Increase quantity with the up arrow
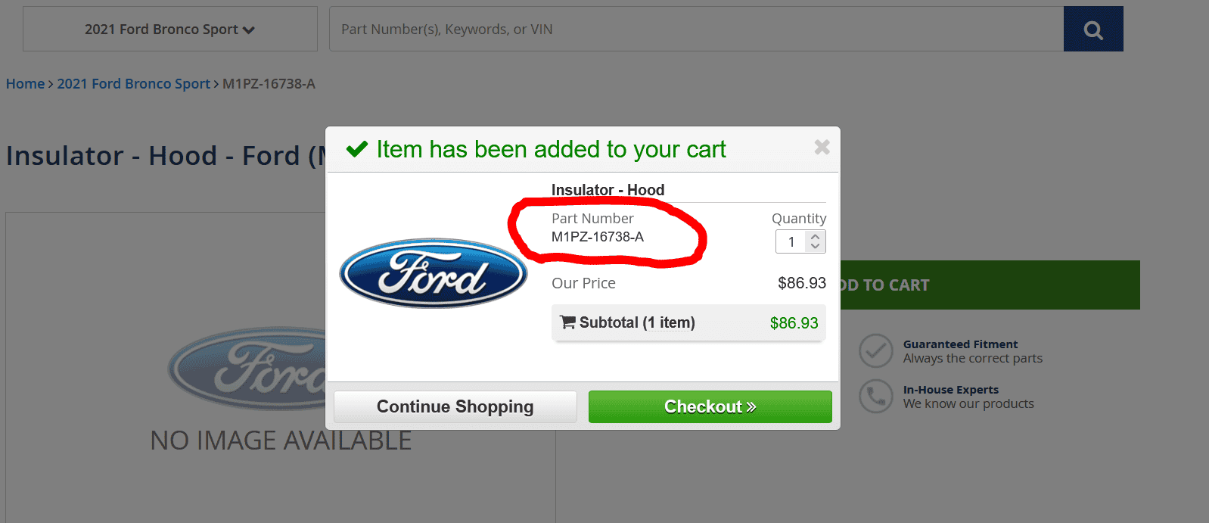The image size is (1209, 523). pyautogui.click(x=815, y=237)
